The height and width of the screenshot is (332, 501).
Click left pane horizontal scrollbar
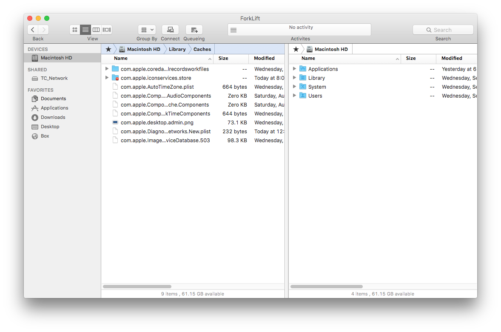[x=137, y=287]
